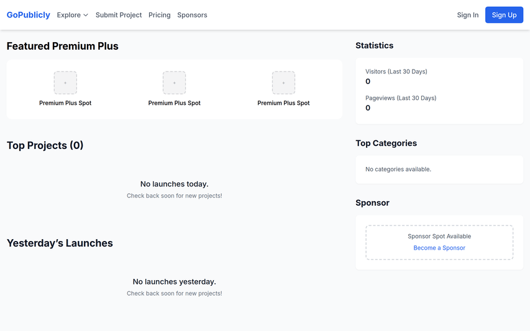Click the Sign In link
The height and width of the screenshot is (331, 530).
click(x=468, y=15)
